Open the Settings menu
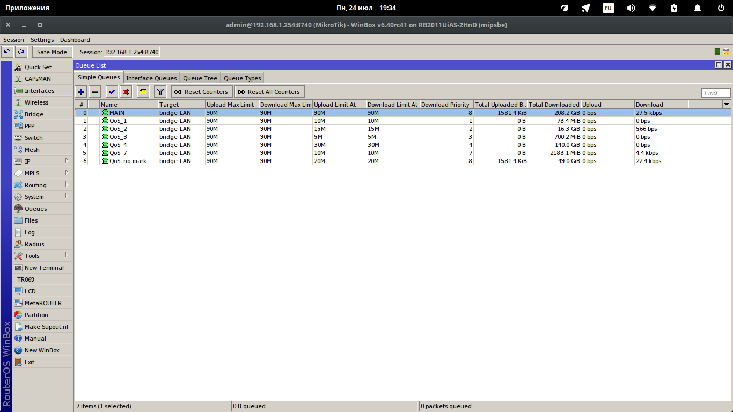733x412 pixels. coord(42,40)
